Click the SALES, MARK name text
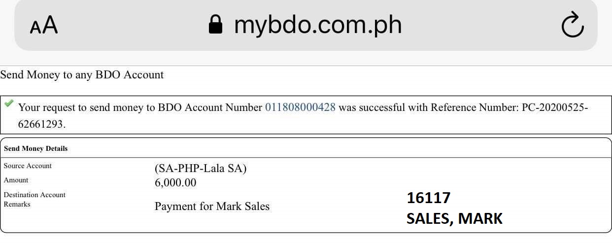Image resolution: width=612 pixels, height=244 pixels. point(454,218)
